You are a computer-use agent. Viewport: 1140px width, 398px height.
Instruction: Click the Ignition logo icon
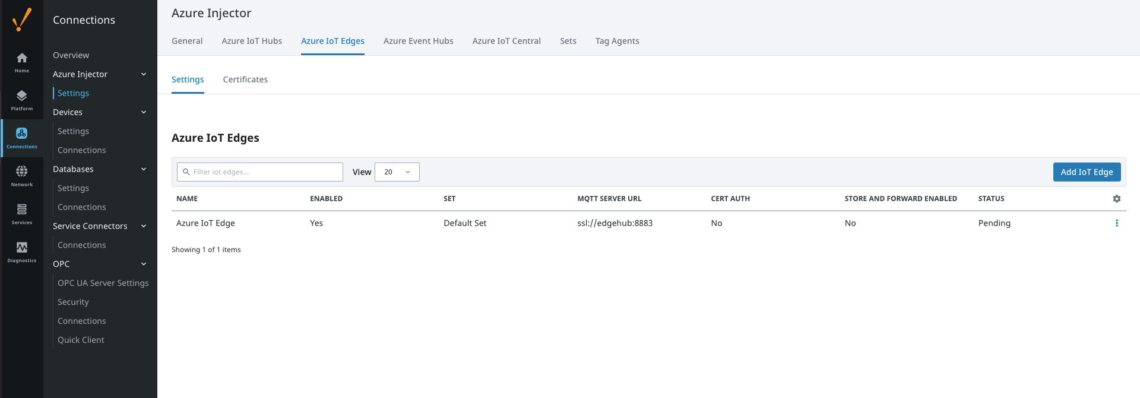point(22,20)
